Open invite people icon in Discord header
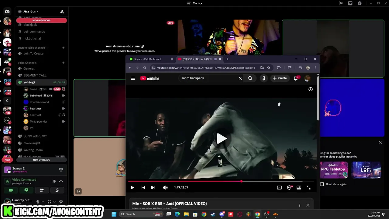The height and width of the screenshot is (219, 389). click(x=62, y=12)
